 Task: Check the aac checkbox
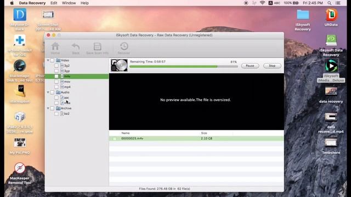click(56, 97)
